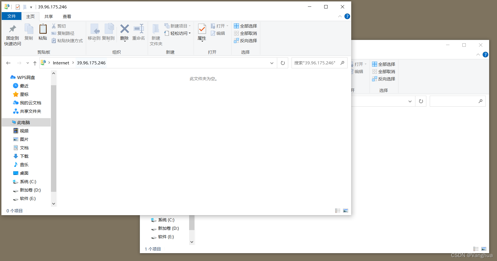Switch to the View ribbon tab
Screen dimensions: 497x261
coord(67,16)
